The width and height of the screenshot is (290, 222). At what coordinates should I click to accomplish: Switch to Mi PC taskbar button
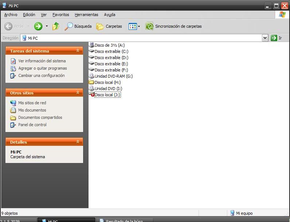[x=66, y=220]
